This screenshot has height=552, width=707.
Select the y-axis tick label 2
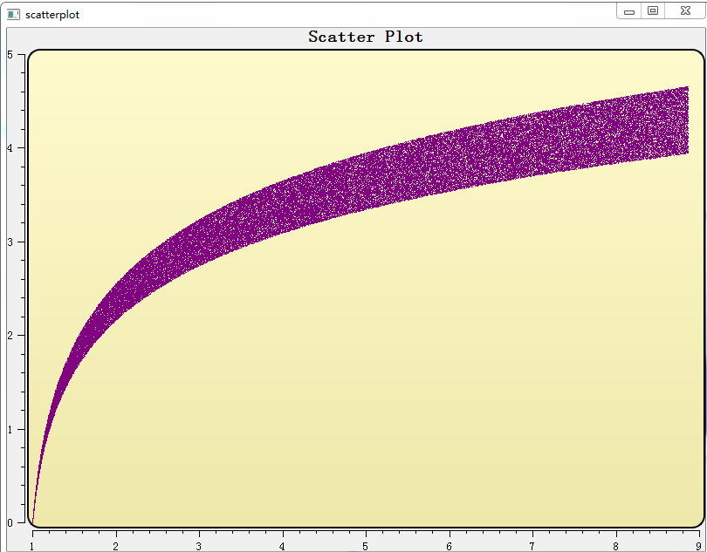10,336
